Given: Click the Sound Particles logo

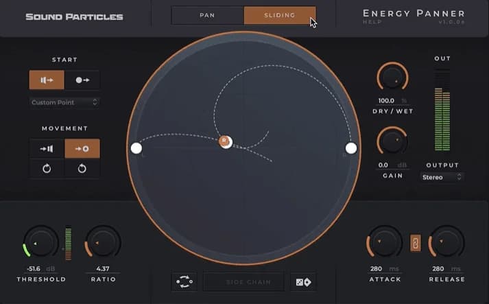Looking at the screenshot, I should click(74, 17).
